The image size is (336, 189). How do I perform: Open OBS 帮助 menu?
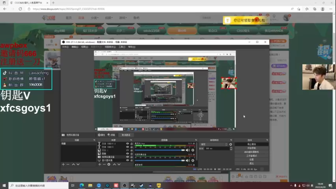132,47
